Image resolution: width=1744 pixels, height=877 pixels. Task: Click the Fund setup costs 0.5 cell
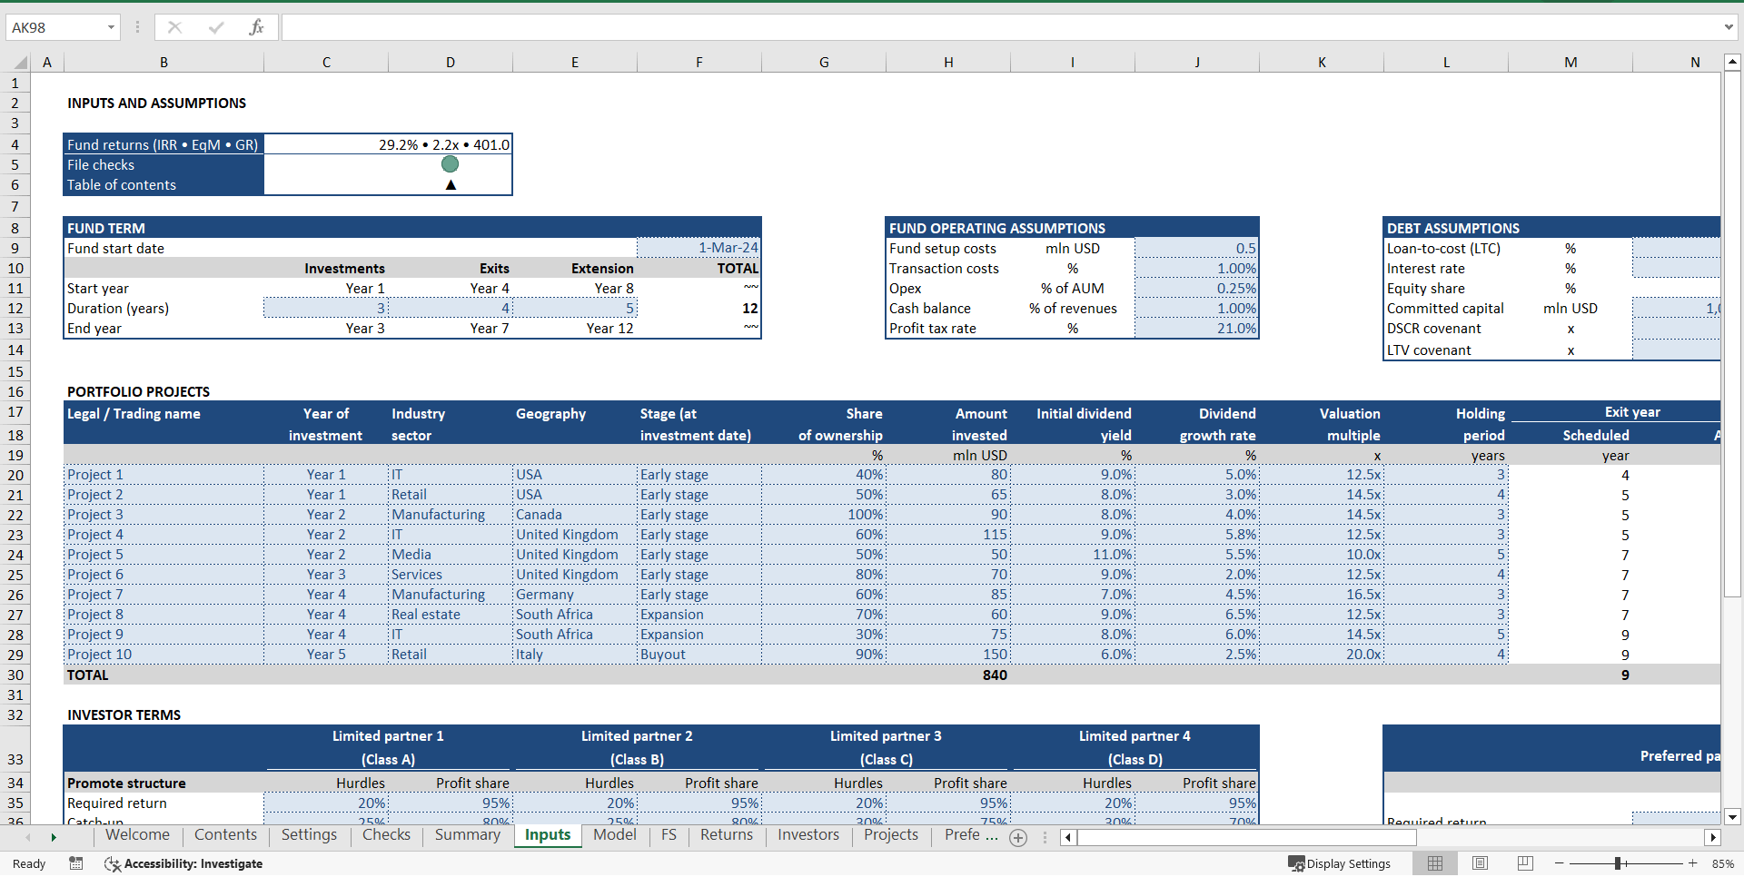click(1197, 248)
